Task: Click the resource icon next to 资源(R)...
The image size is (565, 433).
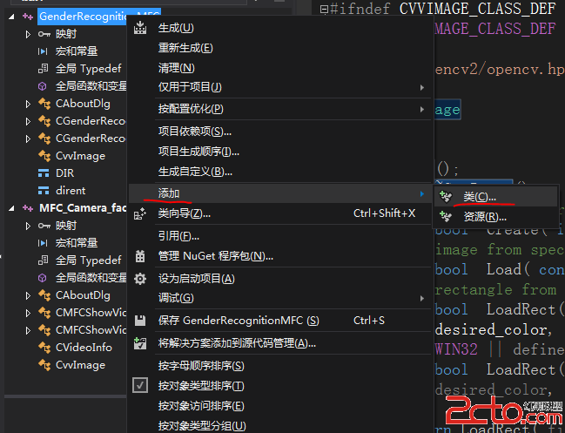Action: pyautogui.click(x=446, y=217)
